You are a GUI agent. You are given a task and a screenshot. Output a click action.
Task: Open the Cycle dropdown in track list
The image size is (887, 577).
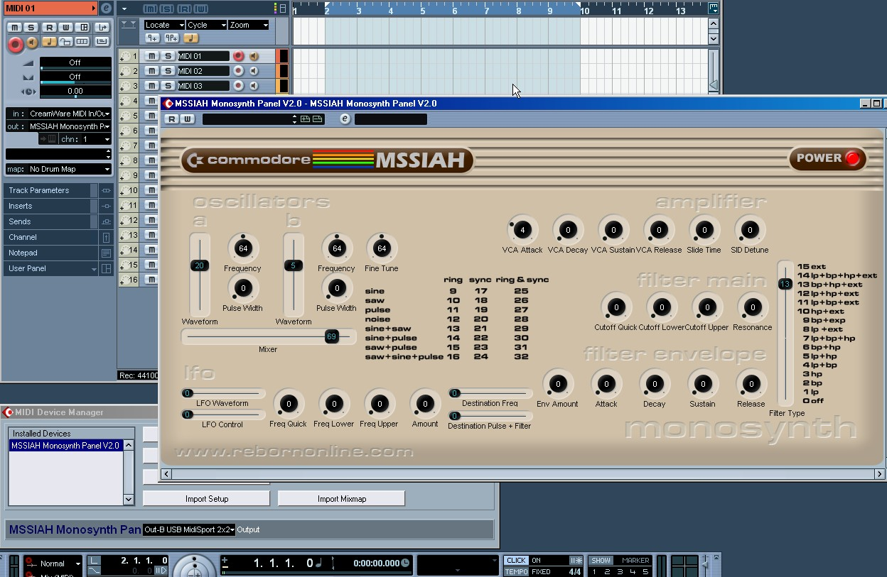206,25
